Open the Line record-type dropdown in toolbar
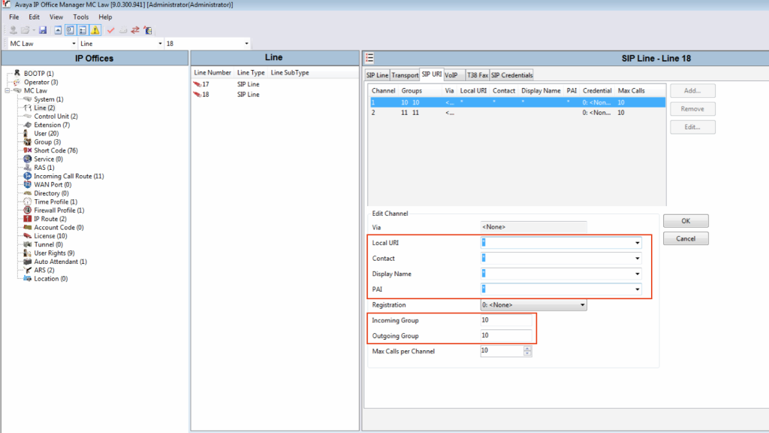 pos(160,44)
